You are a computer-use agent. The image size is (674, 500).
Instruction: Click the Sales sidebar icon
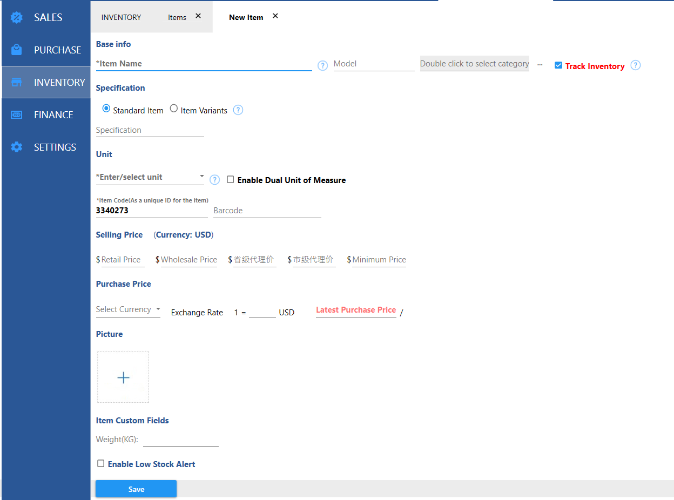pos(17,17)
